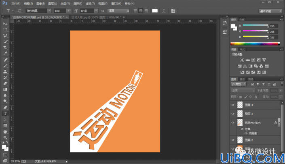Select the Dodge tool
Image resolution: width=285 pixels, height=164 pixels.
point(5,101)
